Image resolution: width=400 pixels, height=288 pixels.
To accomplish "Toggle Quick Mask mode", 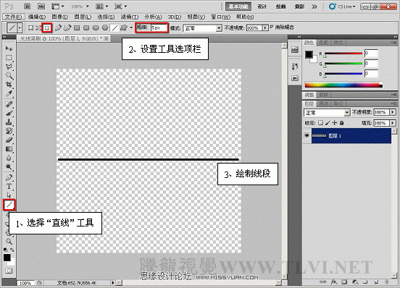I will point(9,271).
